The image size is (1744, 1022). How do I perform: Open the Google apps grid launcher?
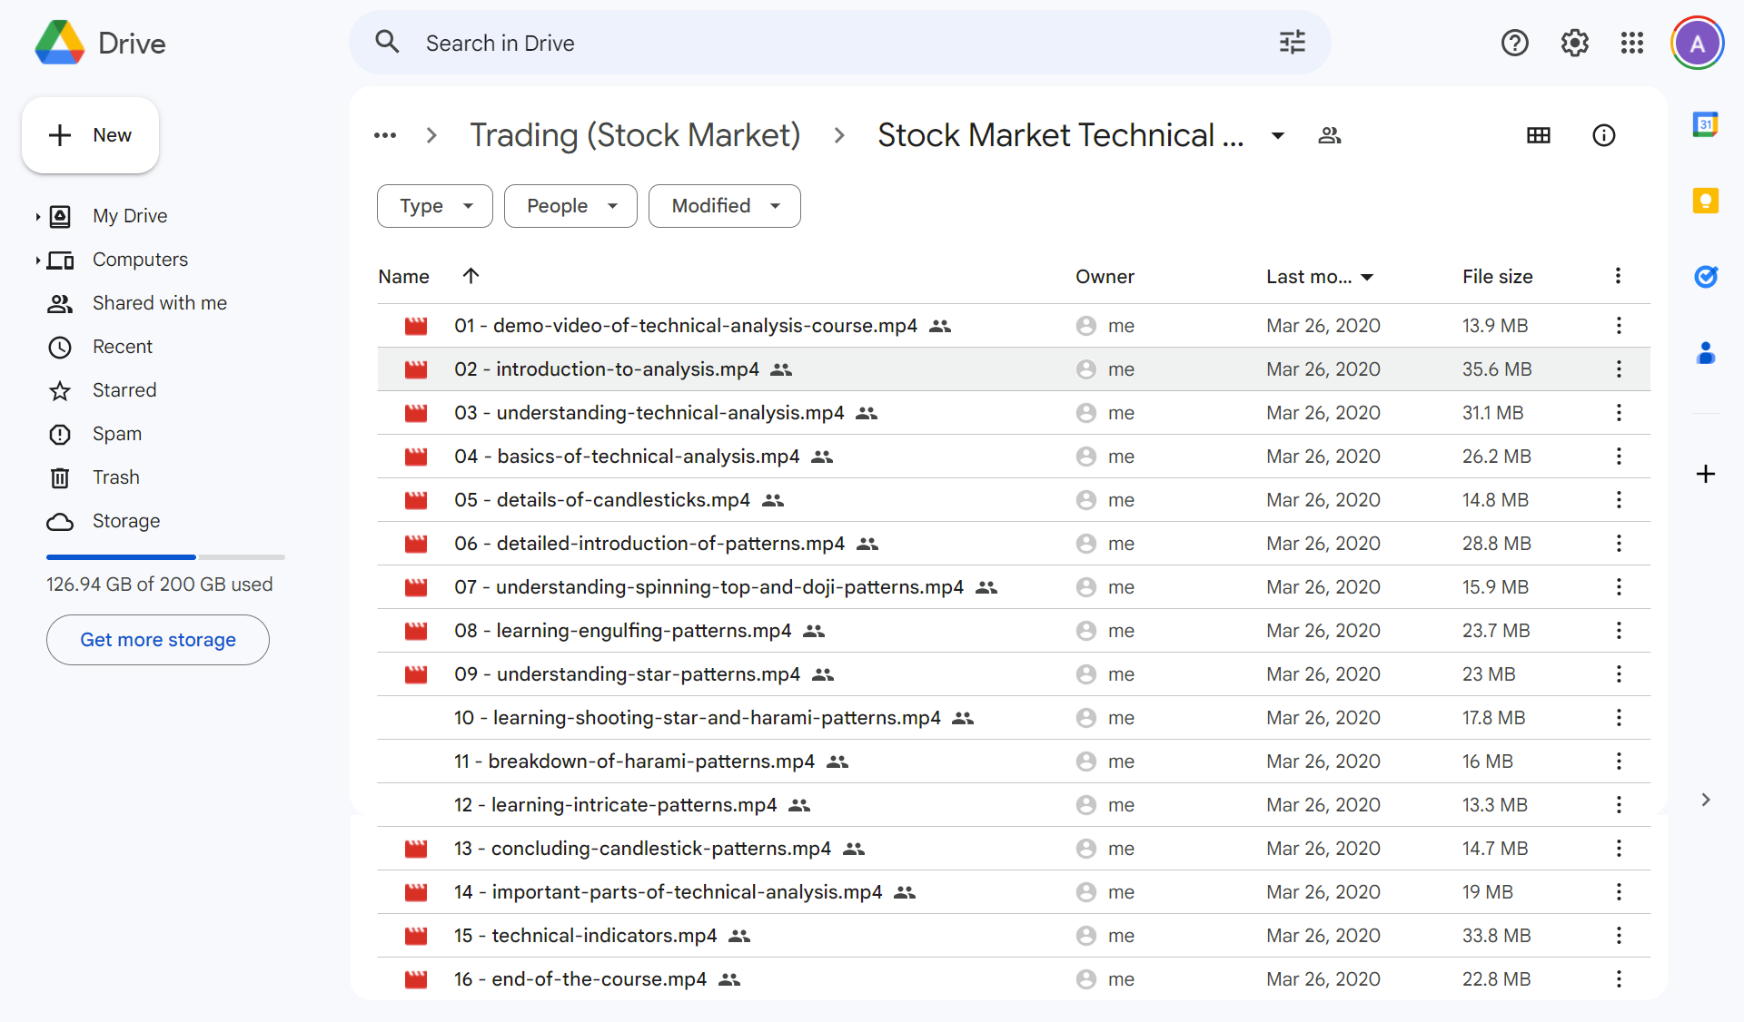coord(1631,43)
